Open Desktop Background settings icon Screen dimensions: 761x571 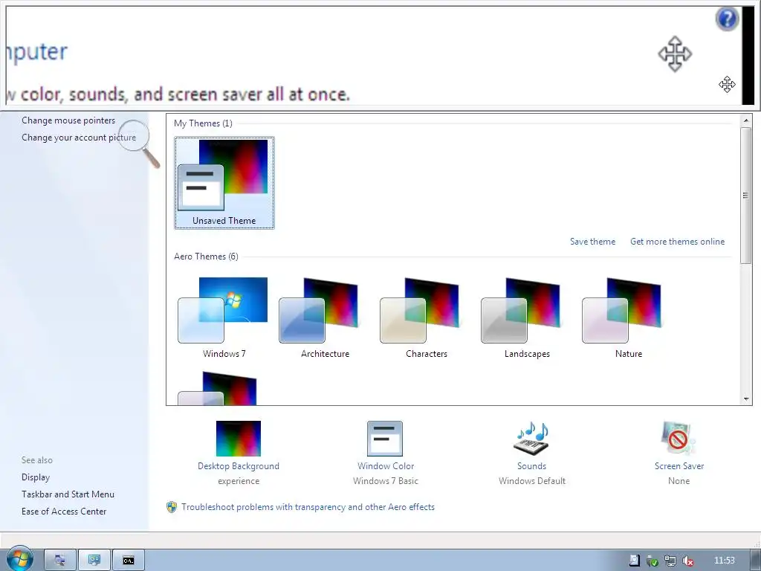(239, 439)
